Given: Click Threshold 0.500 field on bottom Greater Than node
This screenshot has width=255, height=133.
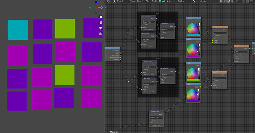Looking at the screenshot, I should pyautogui.click(x=156, y=125).
